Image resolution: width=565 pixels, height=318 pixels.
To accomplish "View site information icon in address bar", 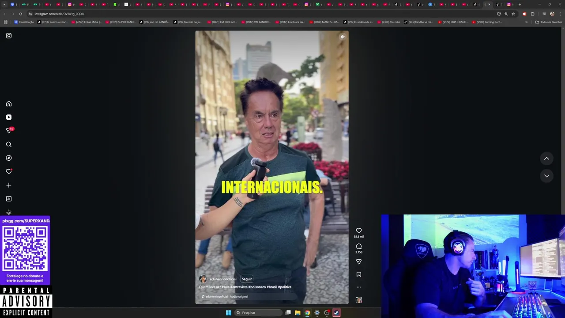I will click(x=30, y=14).
